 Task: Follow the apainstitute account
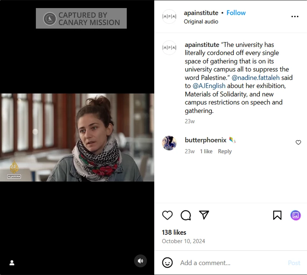[x=236, y=13]
